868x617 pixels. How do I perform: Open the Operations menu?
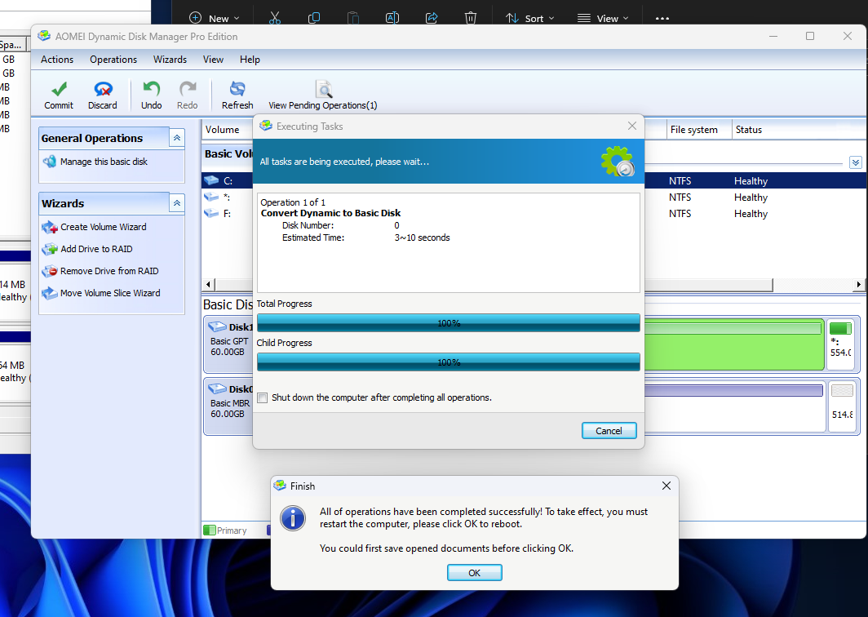click(x=113, y=60)
